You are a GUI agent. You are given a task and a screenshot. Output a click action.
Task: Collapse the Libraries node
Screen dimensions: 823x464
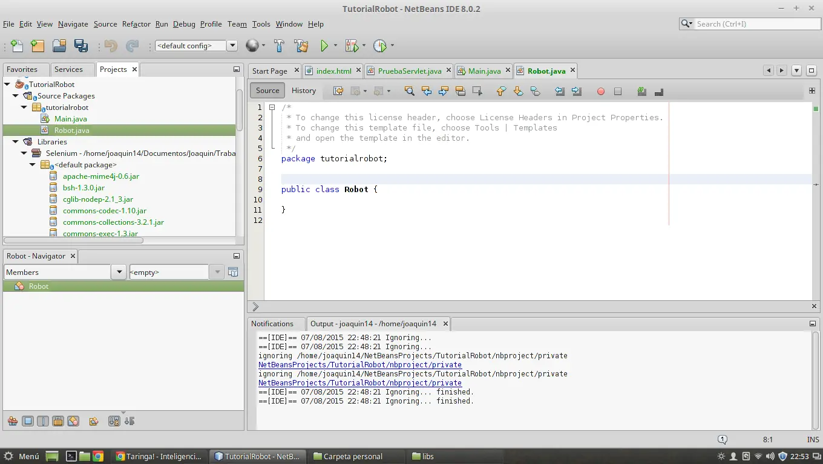click(x=16, y=142)
